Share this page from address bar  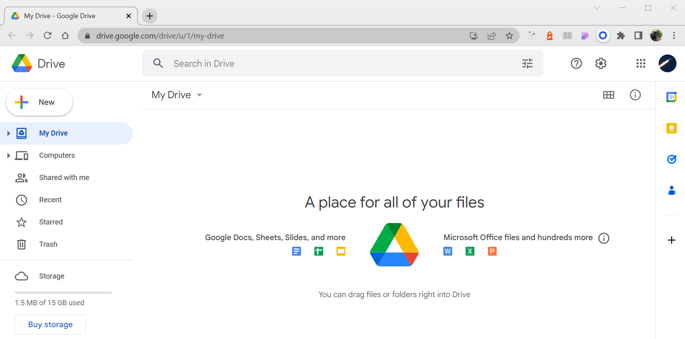click(492, 36)
